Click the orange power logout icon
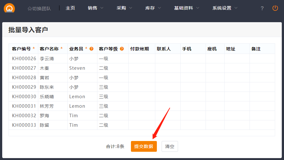The height and width of the screenshot is (160, 284). [x=275, y=8]
